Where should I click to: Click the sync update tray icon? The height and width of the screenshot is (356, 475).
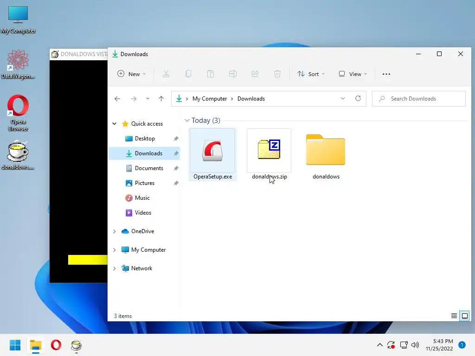pyautogui.click(x=391, y=345)
